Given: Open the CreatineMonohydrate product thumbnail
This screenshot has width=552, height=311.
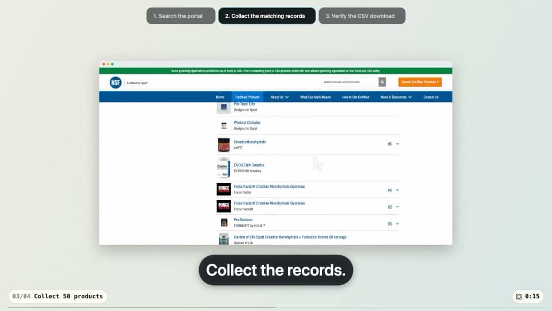Looking at the screenshot, I should 224,145.
